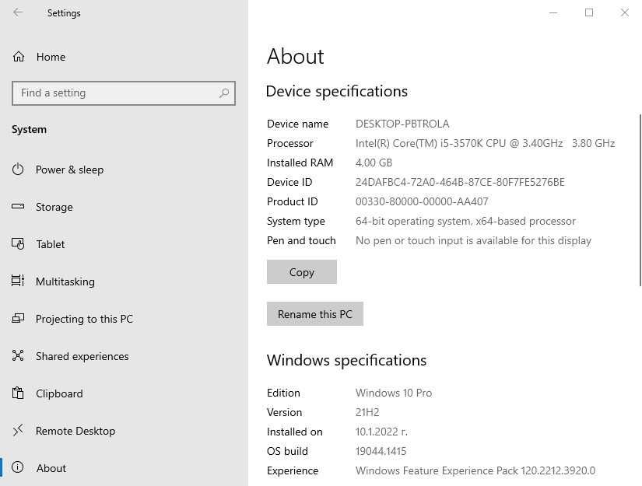642x486 pixels.
Task: Click the Clipboard icon in sidebar
Action: pyautogui.click(x=19, y=393)
